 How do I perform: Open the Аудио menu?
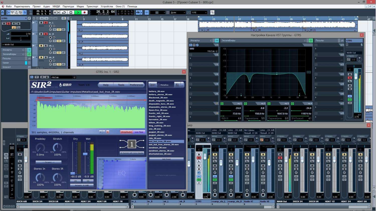[x=47, y=7]
